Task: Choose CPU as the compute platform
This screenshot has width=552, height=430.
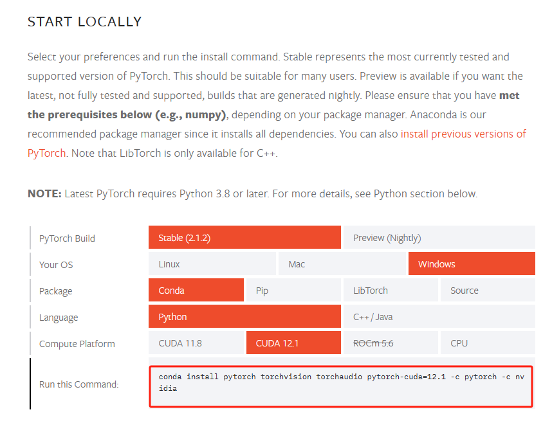Action: (x=488, y=343)
